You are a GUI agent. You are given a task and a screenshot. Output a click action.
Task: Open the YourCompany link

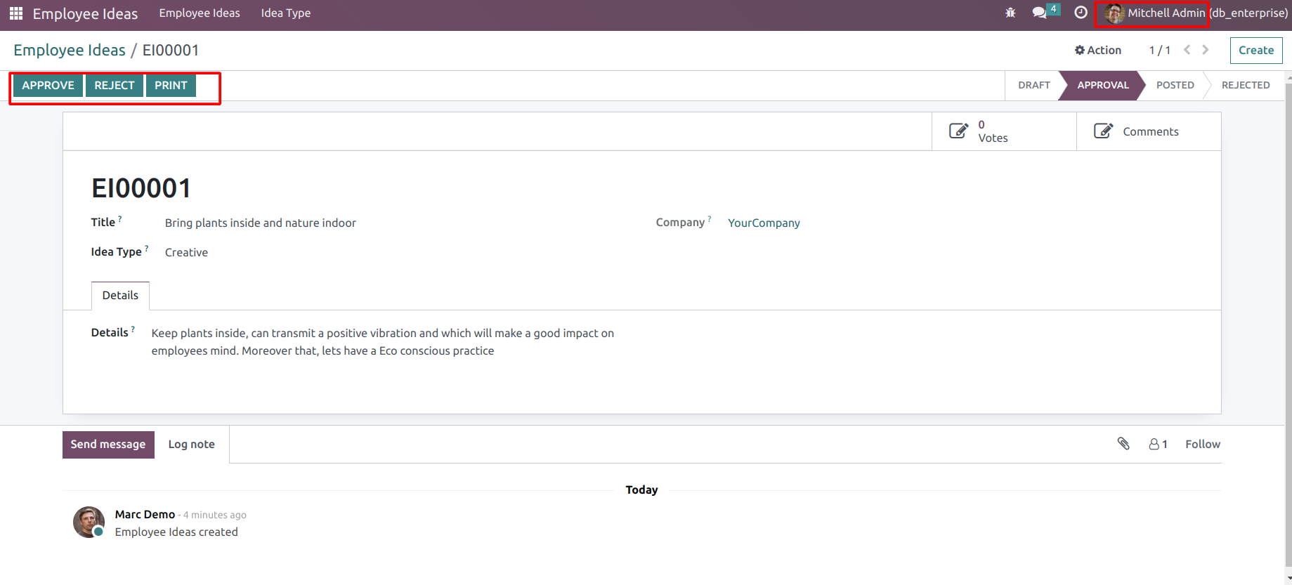click(764, 223)
